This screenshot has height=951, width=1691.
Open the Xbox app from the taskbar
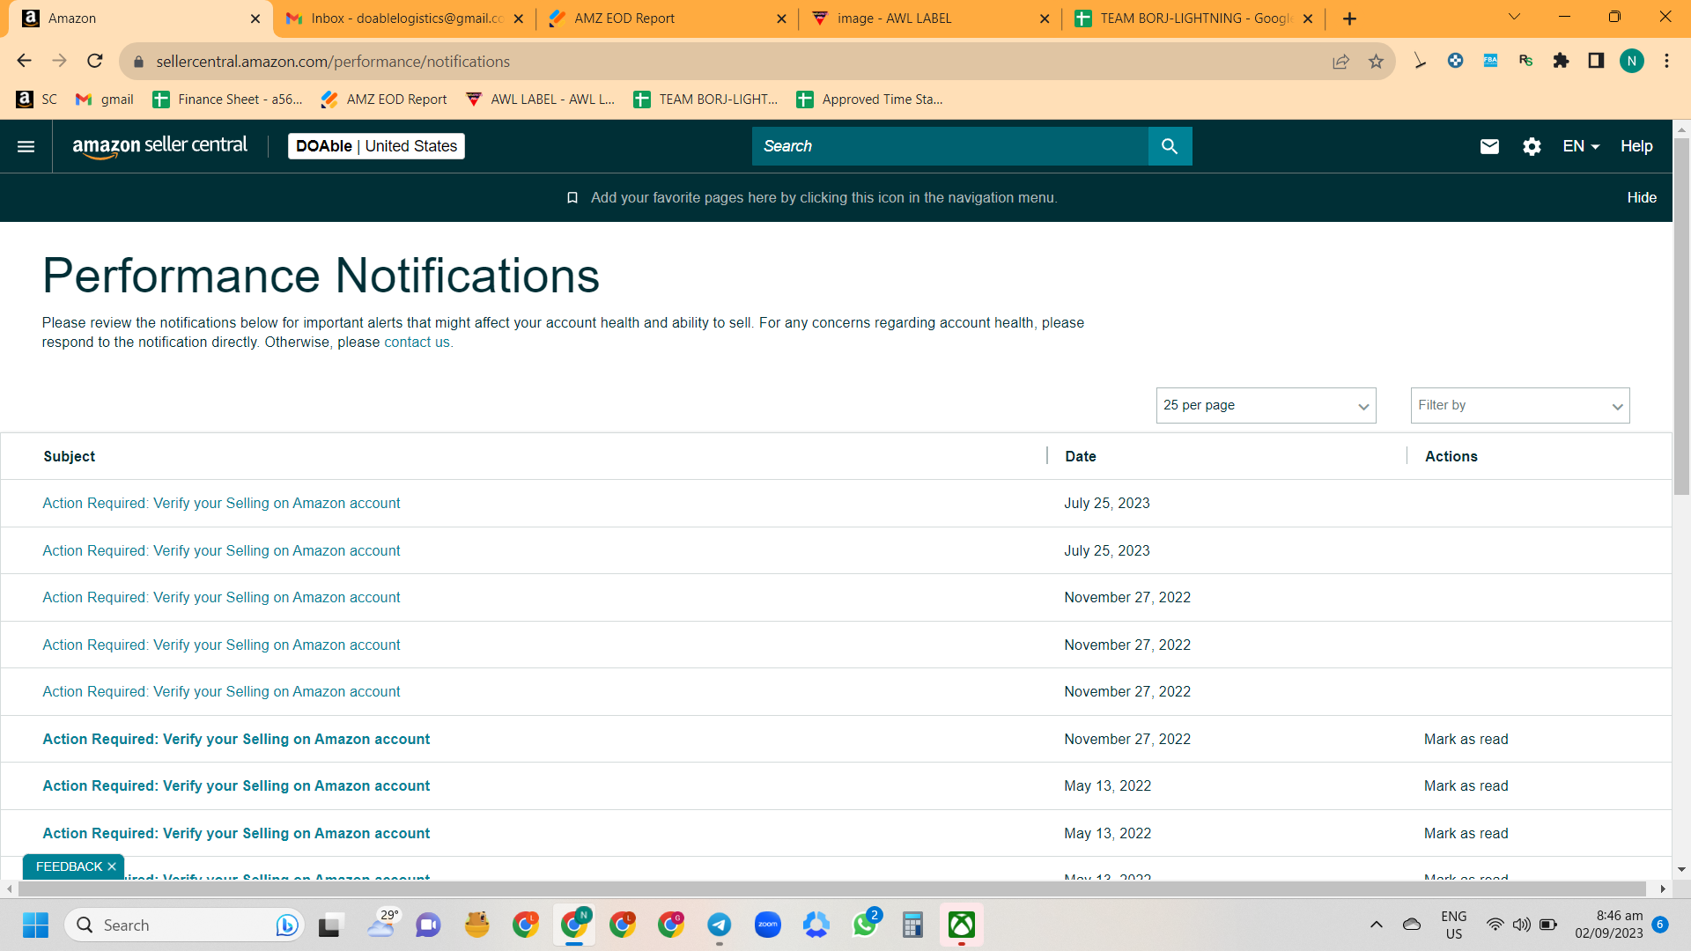point(962,925)
